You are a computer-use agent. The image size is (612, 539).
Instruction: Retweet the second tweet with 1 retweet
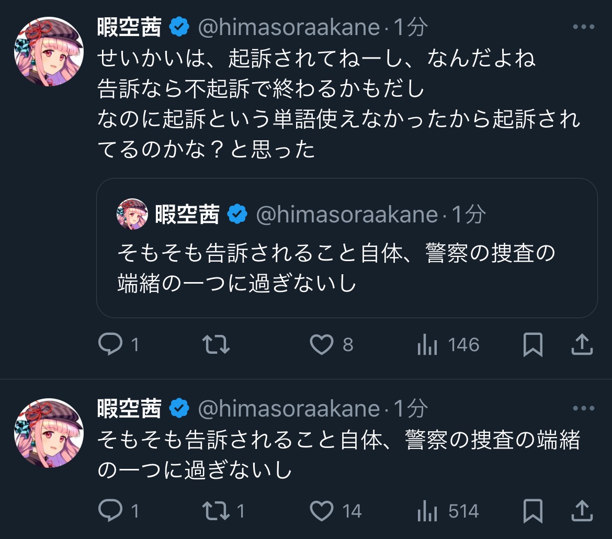click(216, 511)
